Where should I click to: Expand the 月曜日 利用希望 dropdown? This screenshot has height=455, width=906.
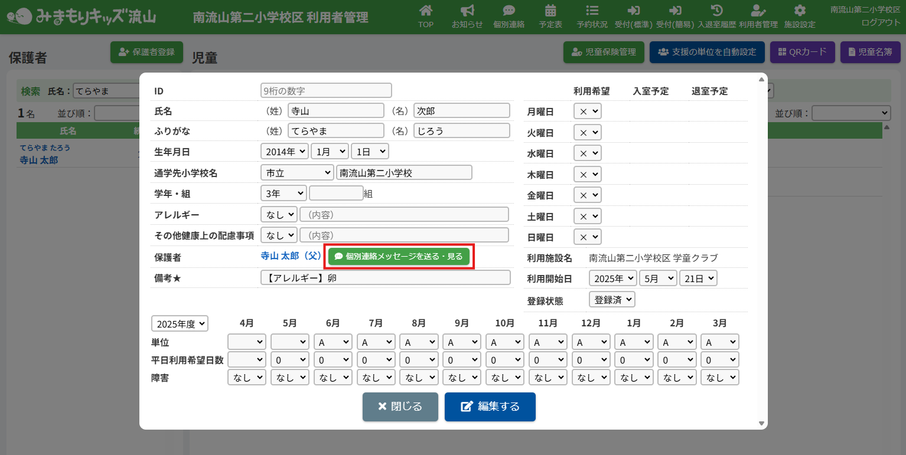click(x=587, y=111)
